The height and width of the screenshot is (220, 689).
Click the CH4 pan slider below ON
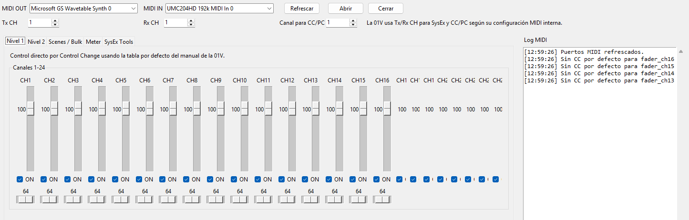(x=97, y=200)
